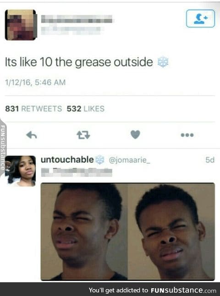Click the snowflake emoji beside untouchable
The height and width of the screenshot is (296, 220).
pos(100,160)
